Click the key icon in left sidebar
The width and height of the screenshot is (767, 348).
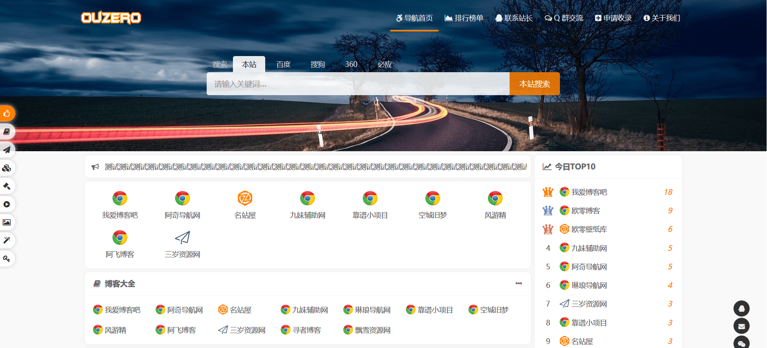[x=7, y=259]
